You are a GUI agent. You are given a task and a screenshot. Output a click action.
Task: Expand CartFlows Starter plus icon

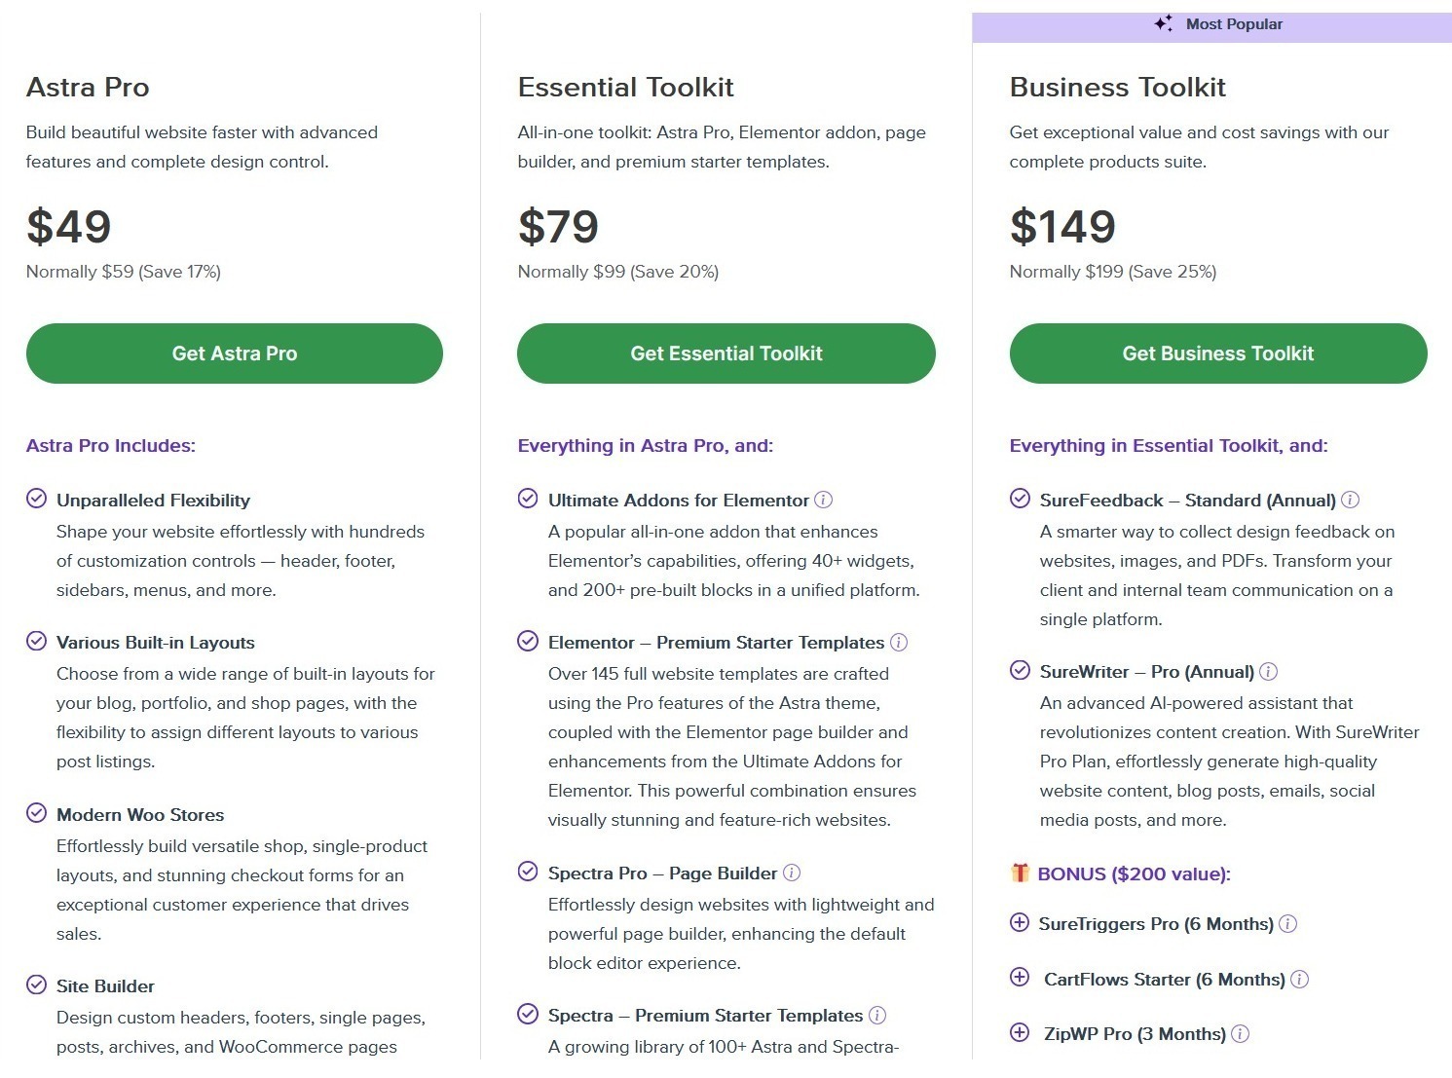click(x=1020, y=978)
